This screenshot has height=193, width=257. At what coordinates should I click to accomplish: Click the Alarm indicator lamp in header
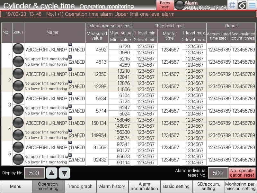[x=180, y=5]
